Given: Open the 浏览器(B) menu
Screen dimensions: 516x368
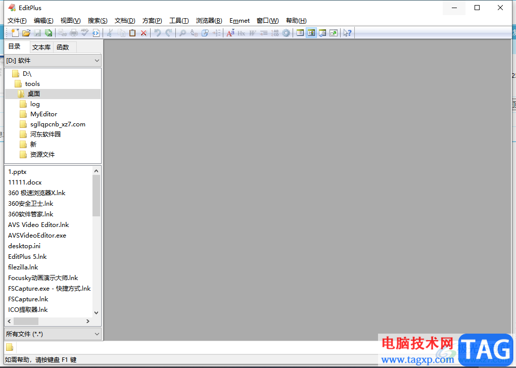Looking at the screenshot, I should click(209, 20).
